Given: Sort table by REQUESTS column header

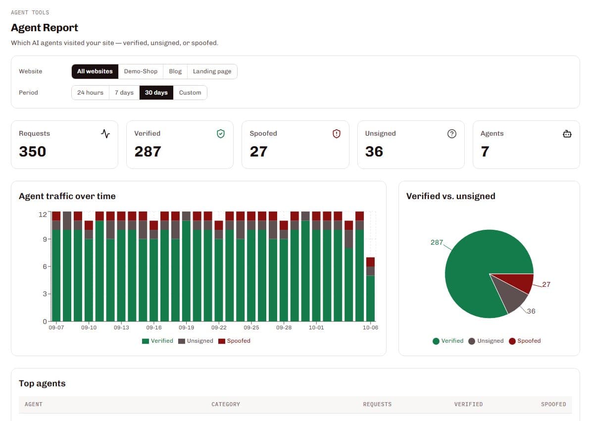Looking at the screenshot, I should [377, 404].
